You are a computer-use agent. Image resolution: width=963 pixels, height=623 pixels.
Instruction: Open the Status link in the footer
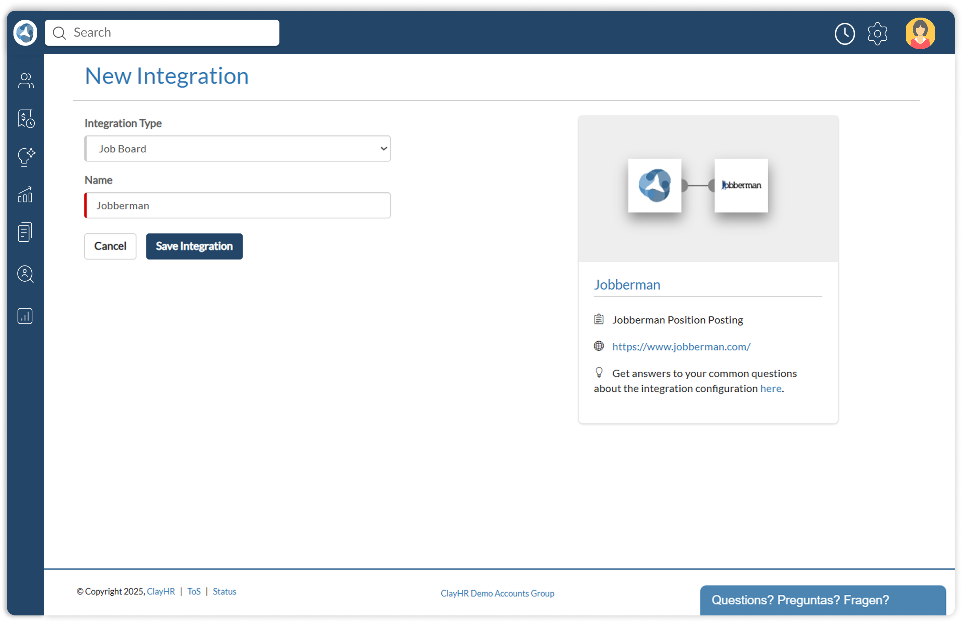pos(224,591)
